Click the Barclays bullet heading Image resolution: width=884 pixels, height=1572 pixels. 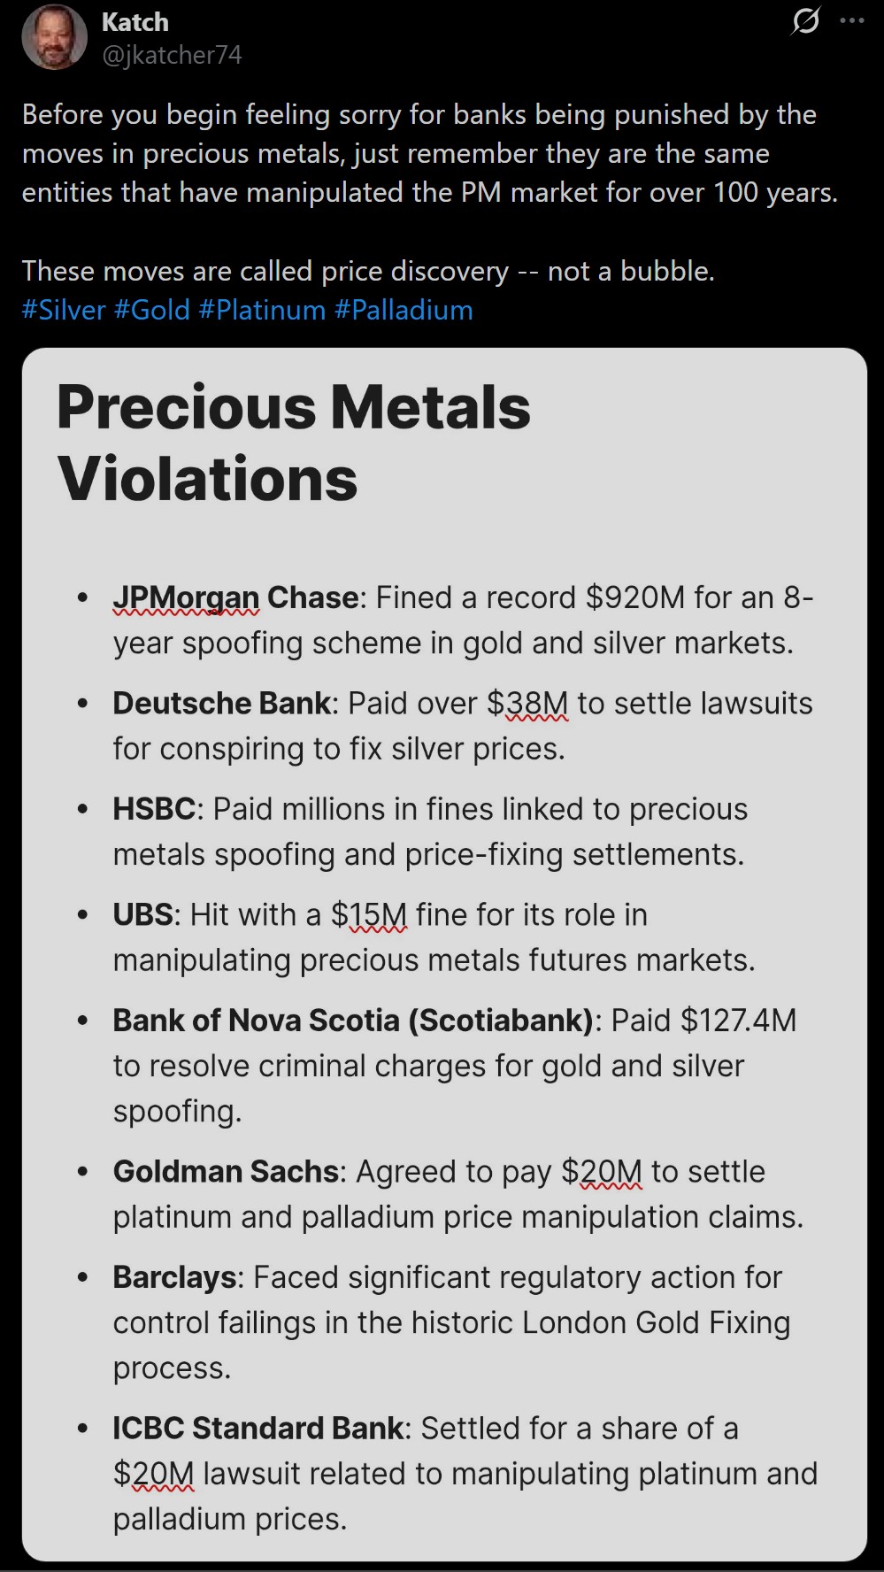point(174,1277)
